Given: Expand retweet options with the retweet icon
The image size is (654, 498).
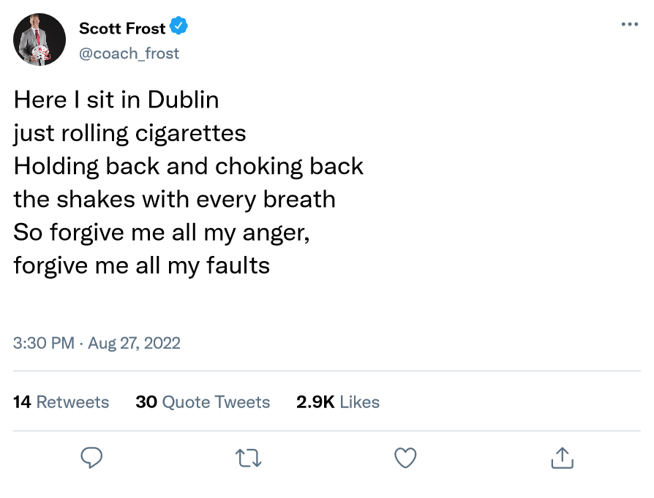Looking at the screenshot, I should point(248,458).
